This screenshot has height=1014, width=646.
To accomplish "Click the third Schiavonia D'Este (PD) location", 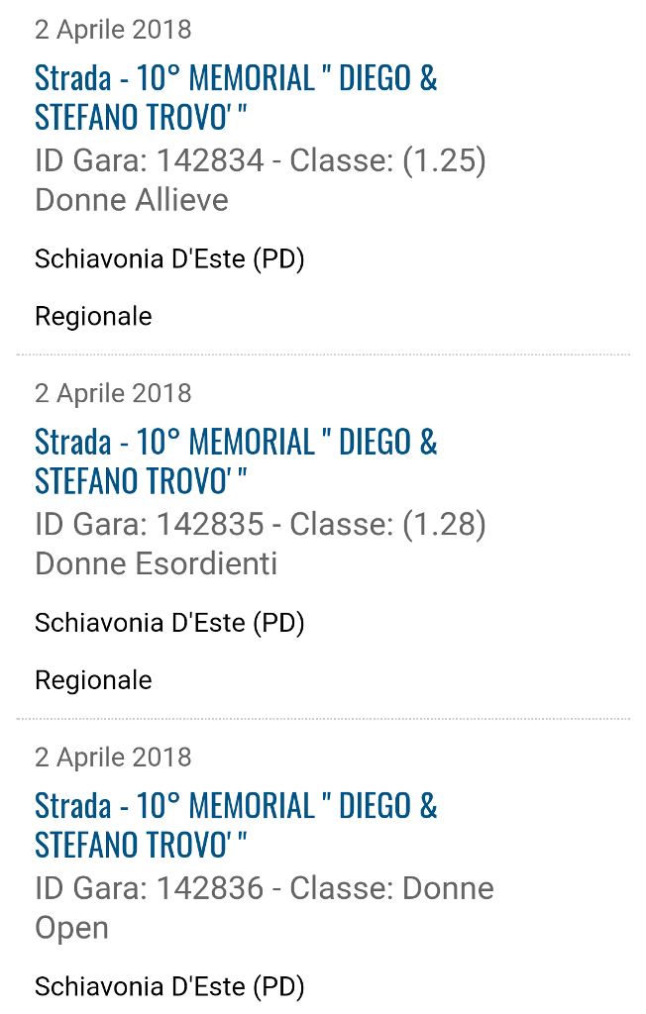I will coord(169,987).
